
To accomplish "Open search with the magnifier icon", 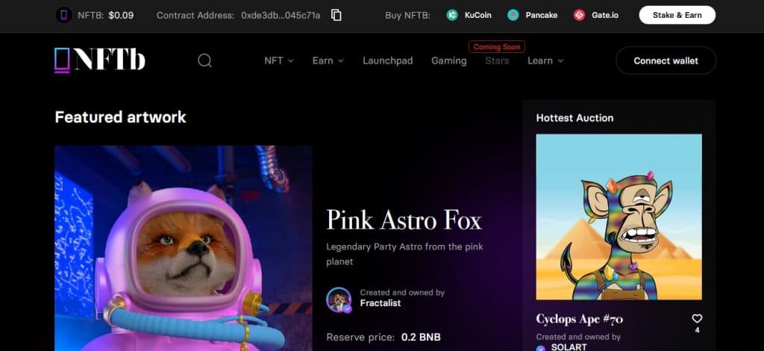I will click(x=204, y=60).
